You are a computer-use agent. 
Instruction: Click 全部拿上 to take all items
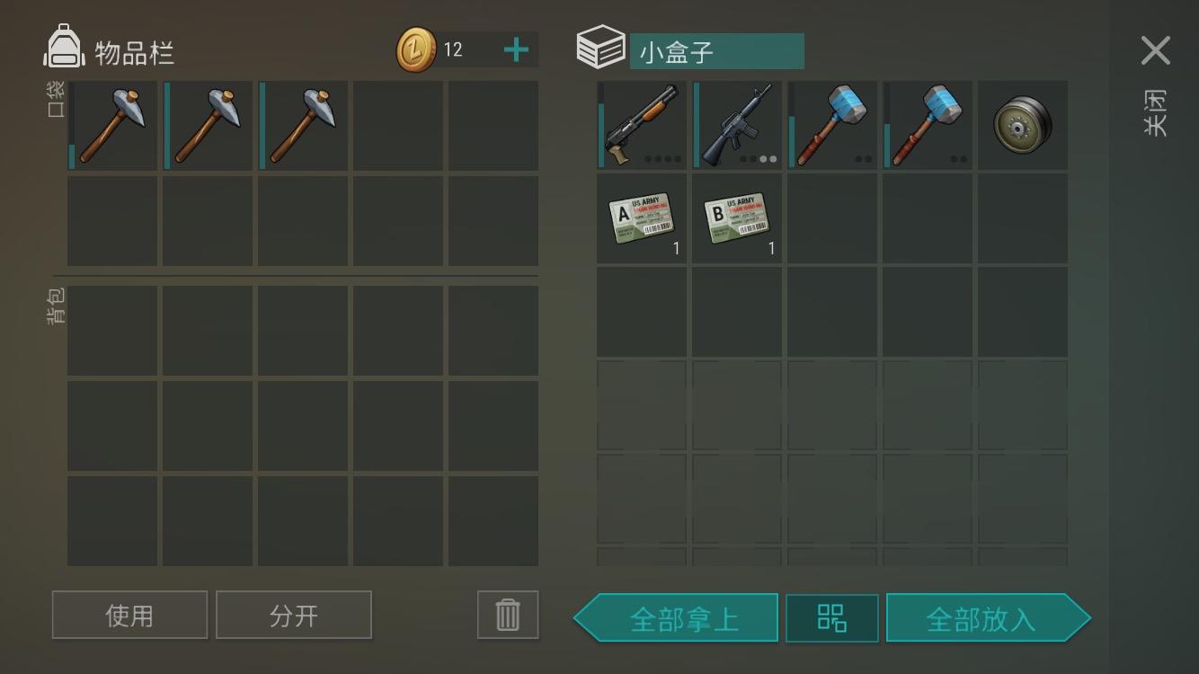point(676,618)
